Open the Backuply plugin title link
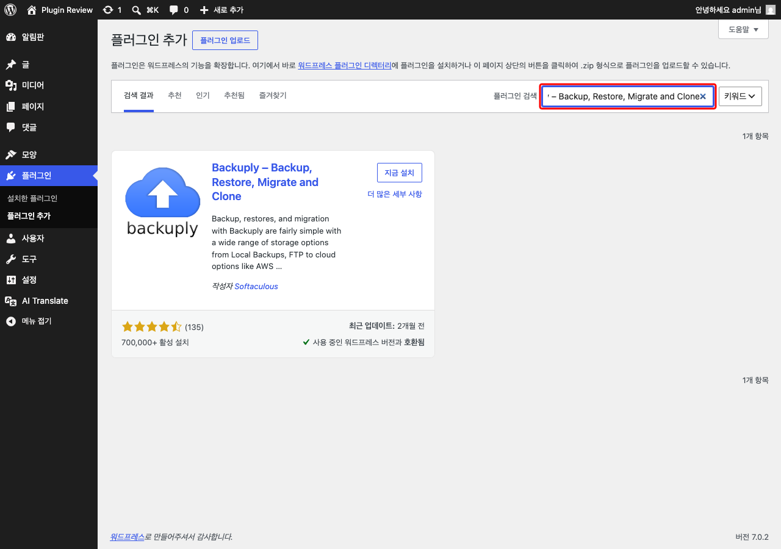This screenshot has width=781, height=549. 265,182
